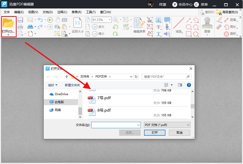
Task: Click 新建文件夹 (New Folder) in dialog
Action: tap(72, 85)
